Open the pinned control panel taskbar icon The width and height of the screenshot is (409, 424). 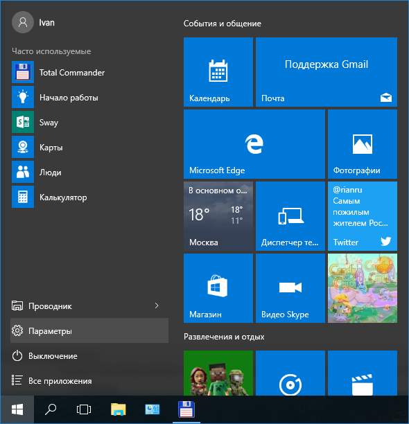153,409
